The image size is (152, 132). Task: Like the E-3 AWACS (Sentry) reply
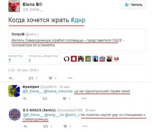(65, 126)
